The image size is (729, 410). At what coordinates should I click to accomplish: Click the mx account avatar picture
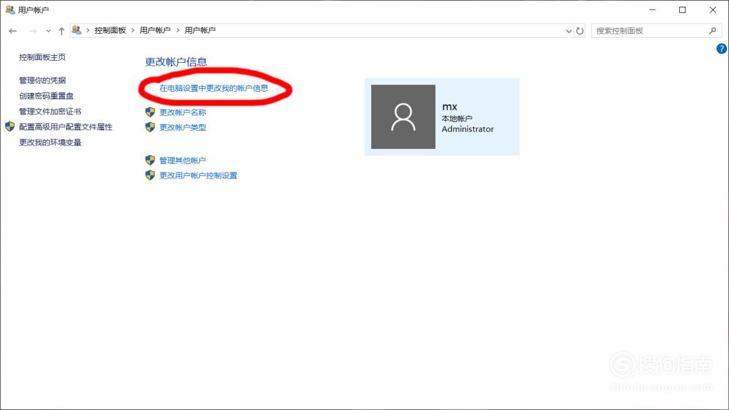point(403,117)
